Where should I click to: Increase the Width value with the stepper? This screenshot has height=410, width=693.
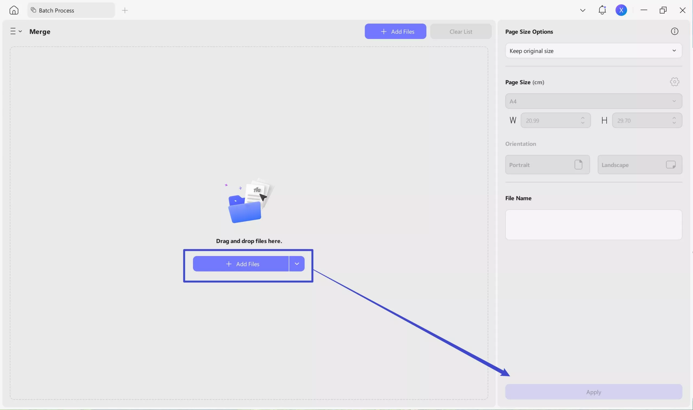583,118
